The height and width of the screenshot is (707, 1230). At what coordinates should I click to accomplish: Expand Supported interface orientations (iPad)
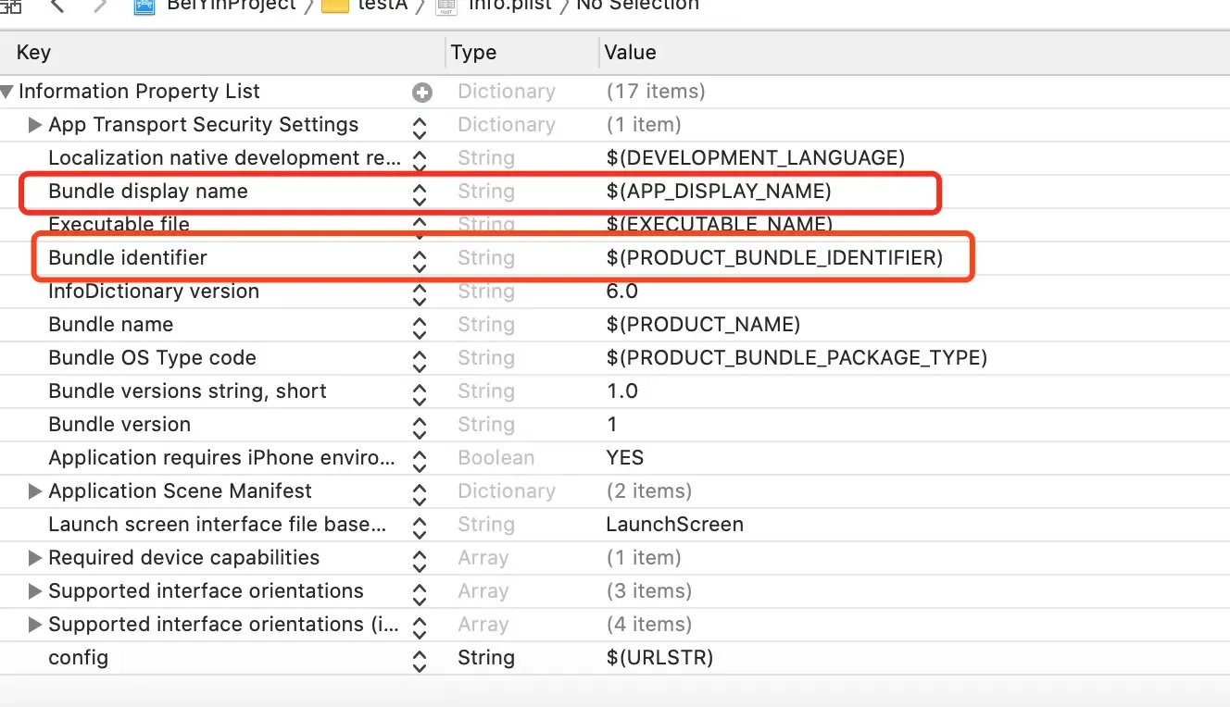[x=34, y=625]
